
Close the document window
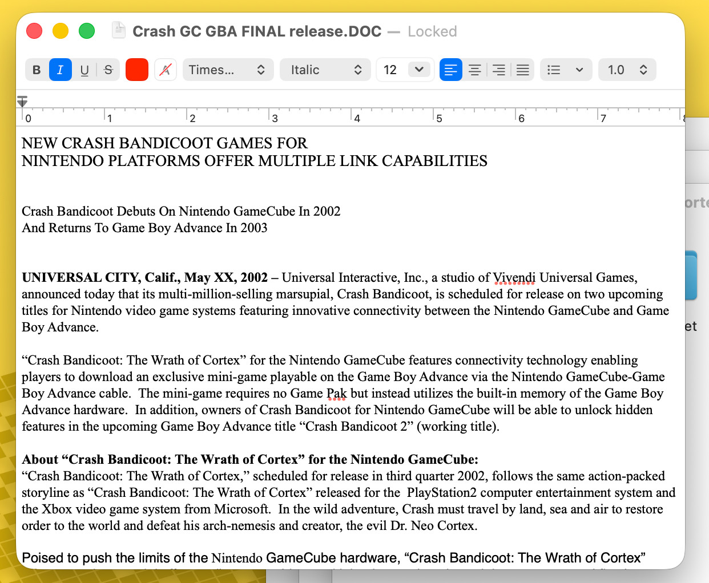34,31
